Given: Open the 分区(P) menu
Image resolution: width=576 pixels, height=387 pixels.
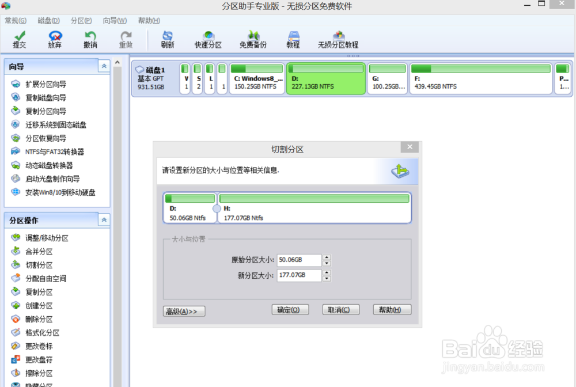Looking at the screenshot, I should (81, 21).
